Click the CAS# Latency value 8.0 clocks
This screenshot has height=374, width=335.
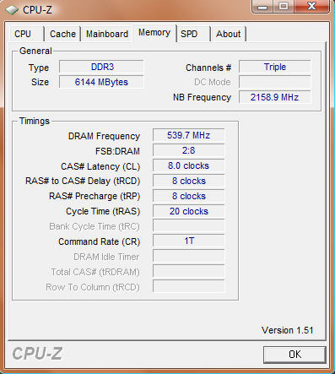(189, 165)
